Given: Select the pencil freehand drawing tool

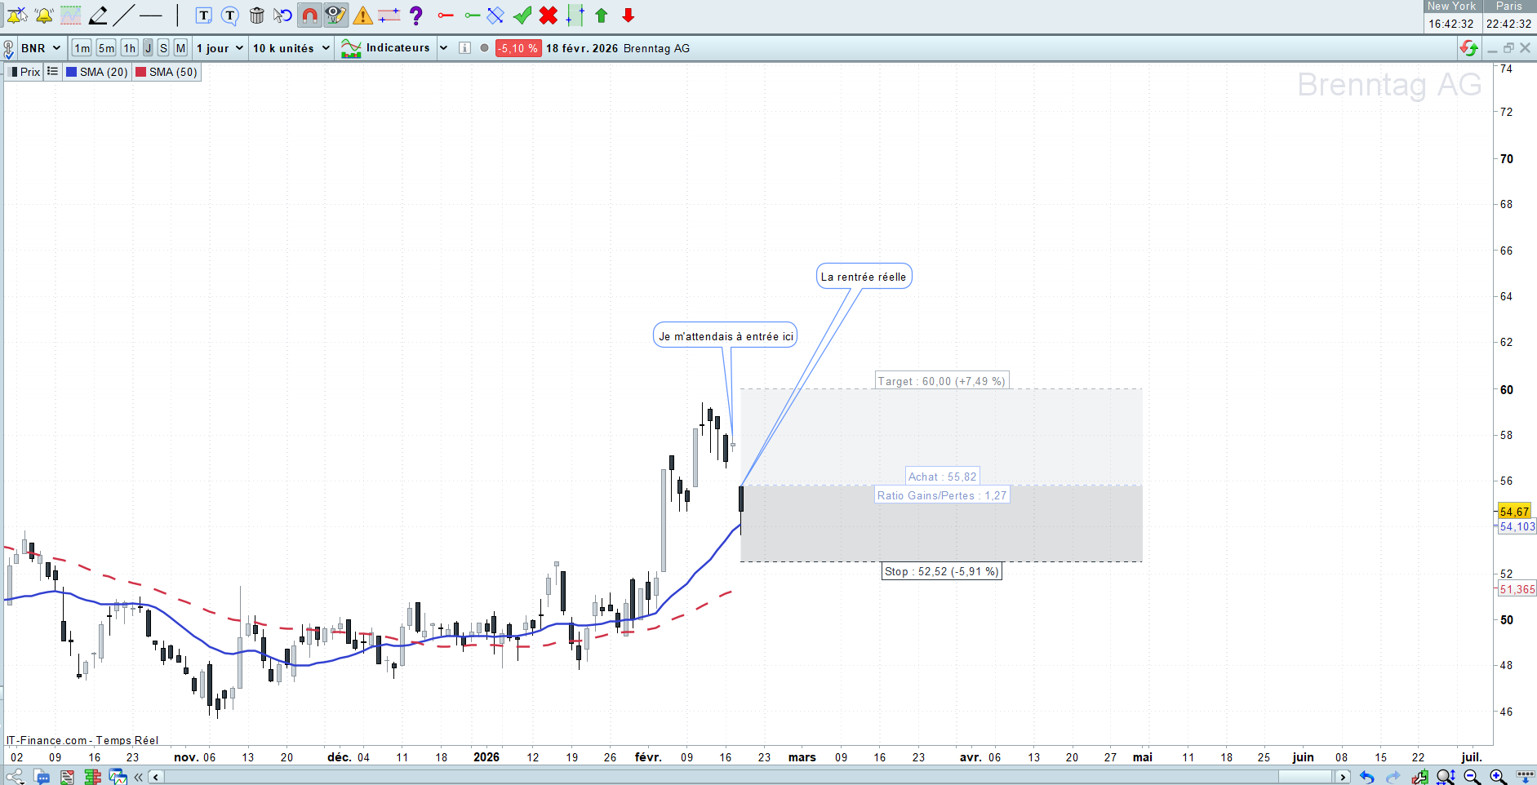Looking at the screenshot, I should [98, 15].
